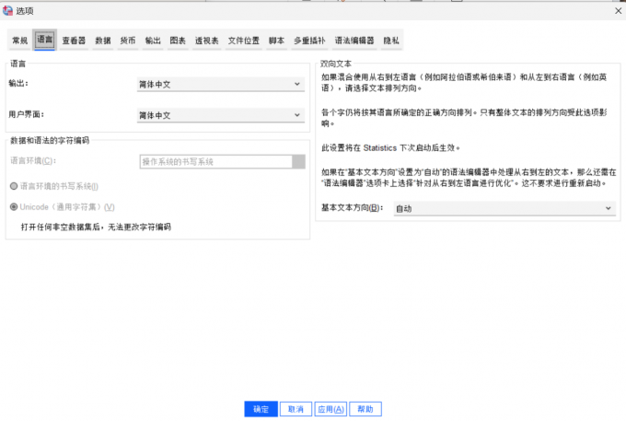Click the 应用(A) button
Image resolution: width=626 pixels, height=421 pixels.
[x=330, y=409]
